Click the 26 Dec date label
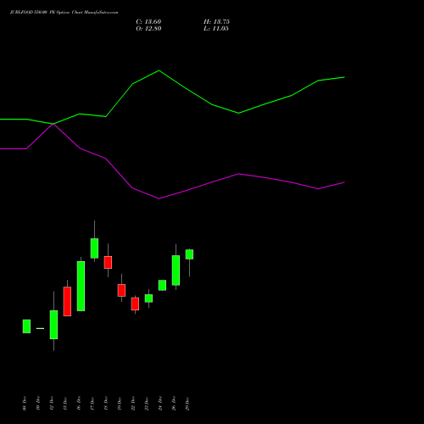 [174, 404]
